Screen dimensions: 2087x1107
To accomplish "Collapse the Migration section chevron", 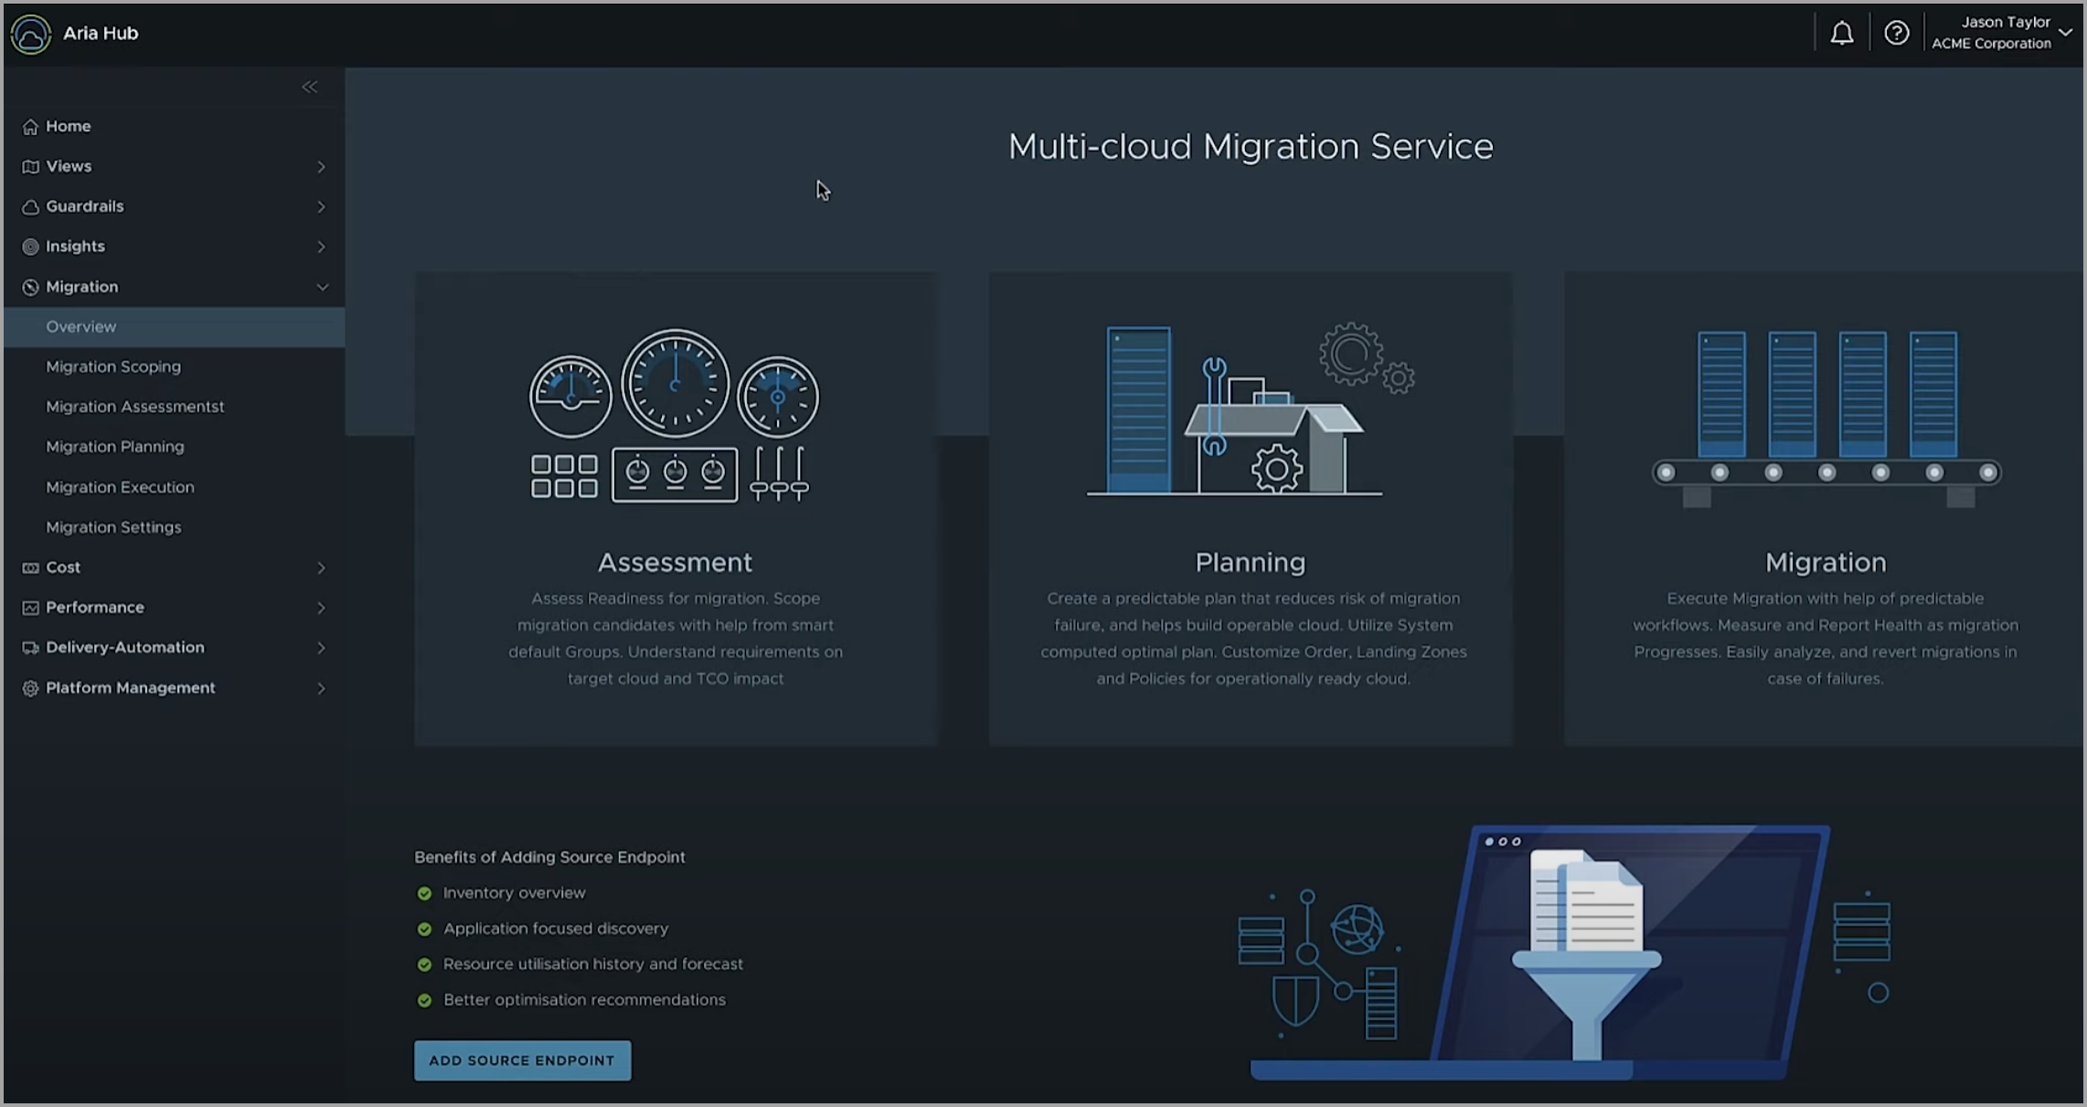I will (x=322, y=287).
